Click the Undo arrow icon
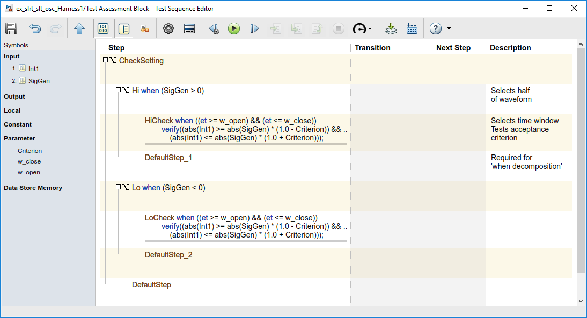This screenshot has width=587, height=318. pos(35,29)
